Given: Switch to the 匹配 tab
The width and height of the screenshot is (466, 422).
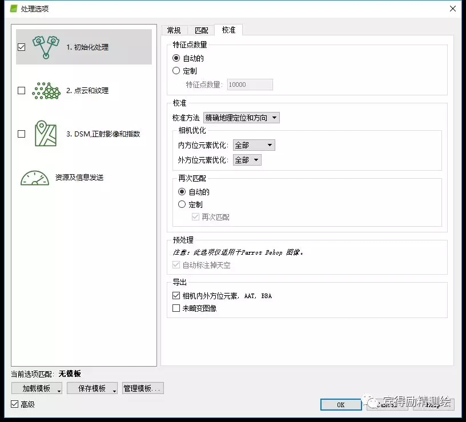Looking at the screenshot, I should pyautogui.click(x=201, y=30).
